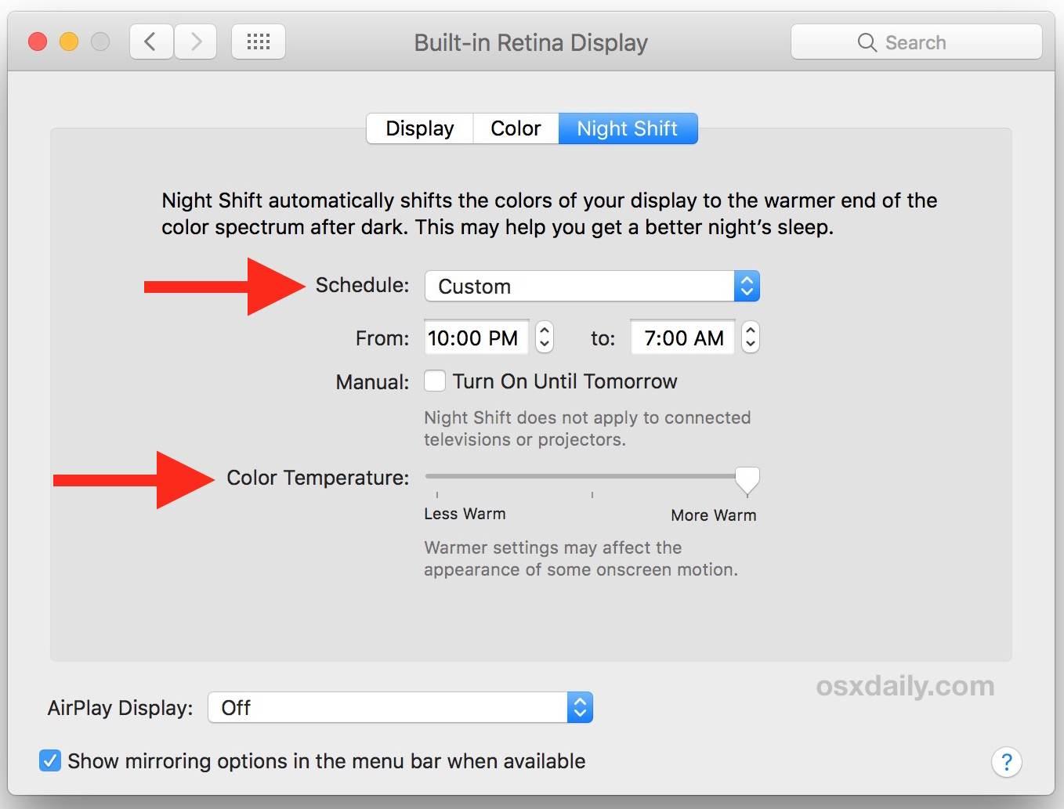Click the upper stepper arrow beside 10:00 PM
This screenshot has height=809, width=1064.
[545, 330]
